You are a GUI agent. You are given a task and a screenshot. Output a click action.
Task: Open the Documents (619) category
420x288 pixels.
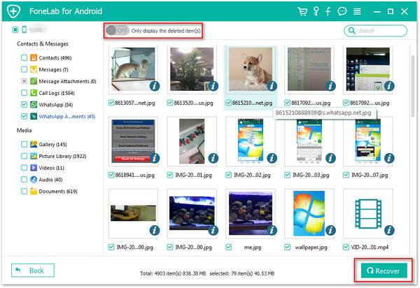click(x=58, y=192)
